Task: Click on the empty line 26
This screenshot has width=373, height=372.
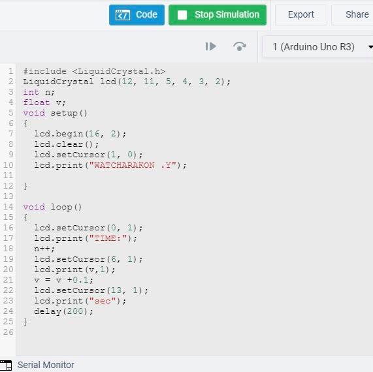Action: [190, 332]
